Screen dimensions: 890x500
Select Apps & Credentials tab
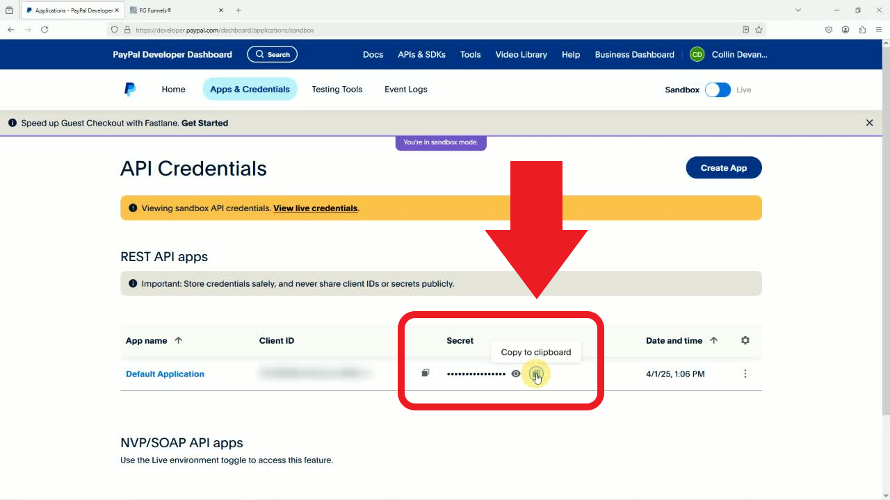(250, 89)
